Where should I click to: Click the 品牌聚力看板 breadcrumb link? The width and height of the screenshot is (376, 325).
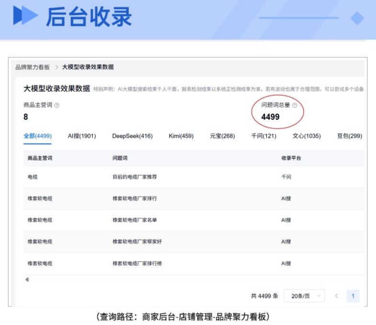tap(33, 67)
